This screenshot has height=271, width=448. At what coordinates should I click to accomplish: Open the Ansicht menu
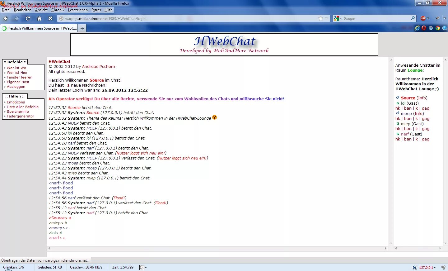[41, 10]
